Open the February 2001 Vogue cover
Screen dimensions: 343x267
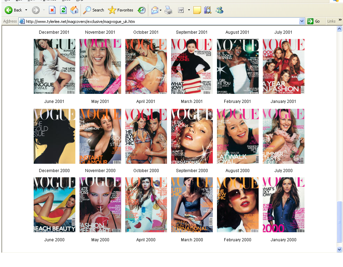coord(238,136)
